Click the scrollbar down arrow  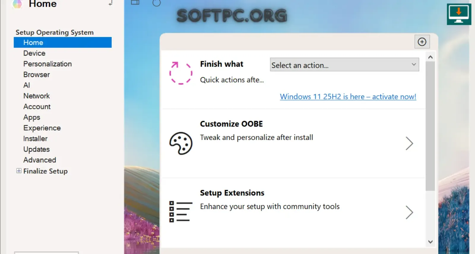coord(430,242)
